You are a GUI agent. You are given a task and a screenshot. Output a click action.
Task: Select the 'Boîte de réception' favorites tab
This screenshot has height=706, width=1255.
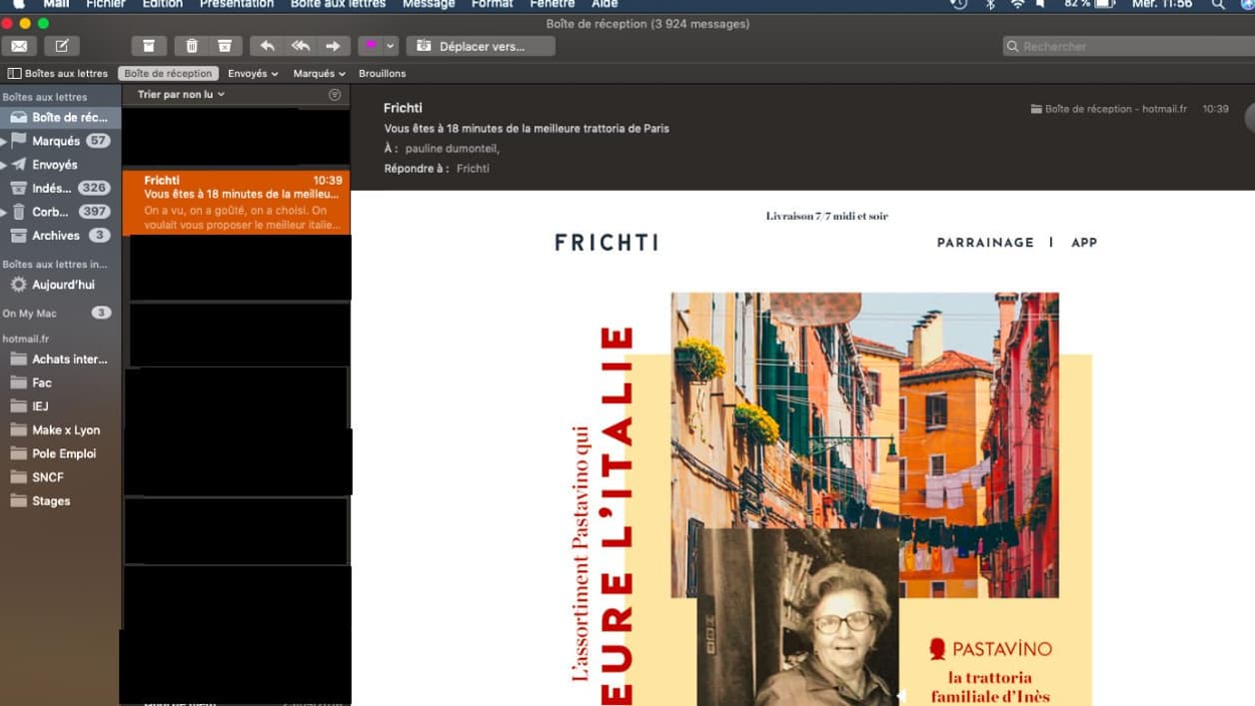168,74
